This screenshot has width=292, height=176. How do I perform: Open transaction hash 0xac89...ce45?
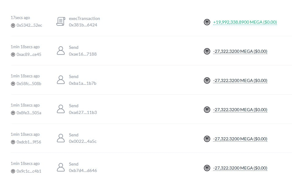click(x=29, y=54)
